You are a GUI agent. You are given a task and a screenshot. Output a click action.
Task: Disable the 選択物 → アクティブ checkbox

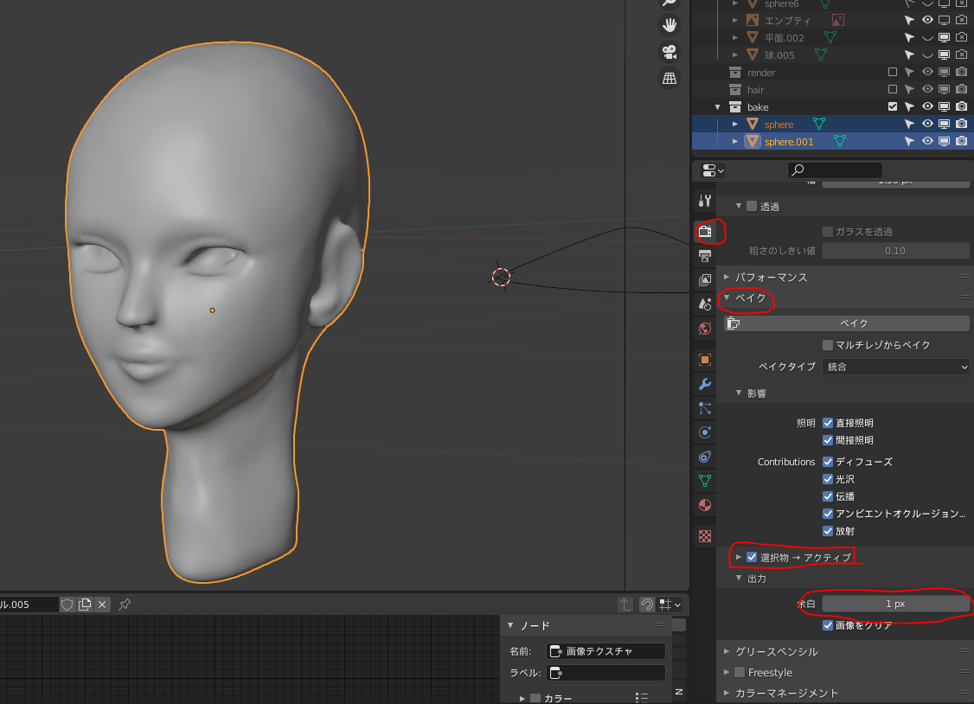(x=752, y=557)
